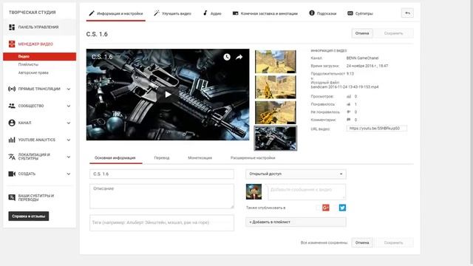The width and height of the screenshot is (473, 266).
Task: Click the views chart icon
Action: click(349, 97)
